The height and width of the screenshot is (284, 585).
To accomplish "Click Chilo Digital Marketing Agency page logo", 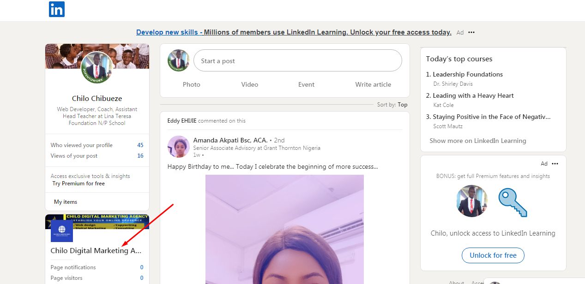I will tap(62, 231).
